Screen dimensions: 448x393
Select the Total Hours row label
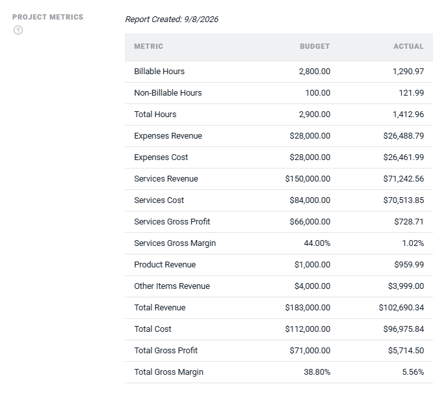[x=155, y=114]
